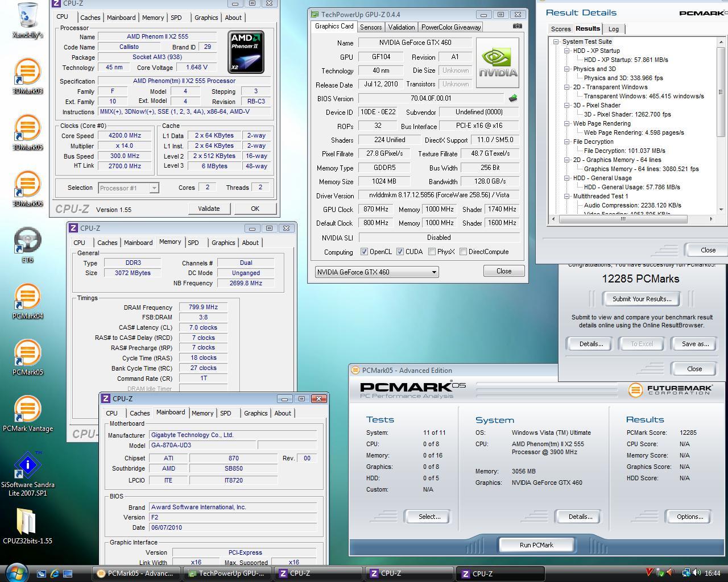Click the network tray icon
Screen dimensions: 728x582
point(686,573)
